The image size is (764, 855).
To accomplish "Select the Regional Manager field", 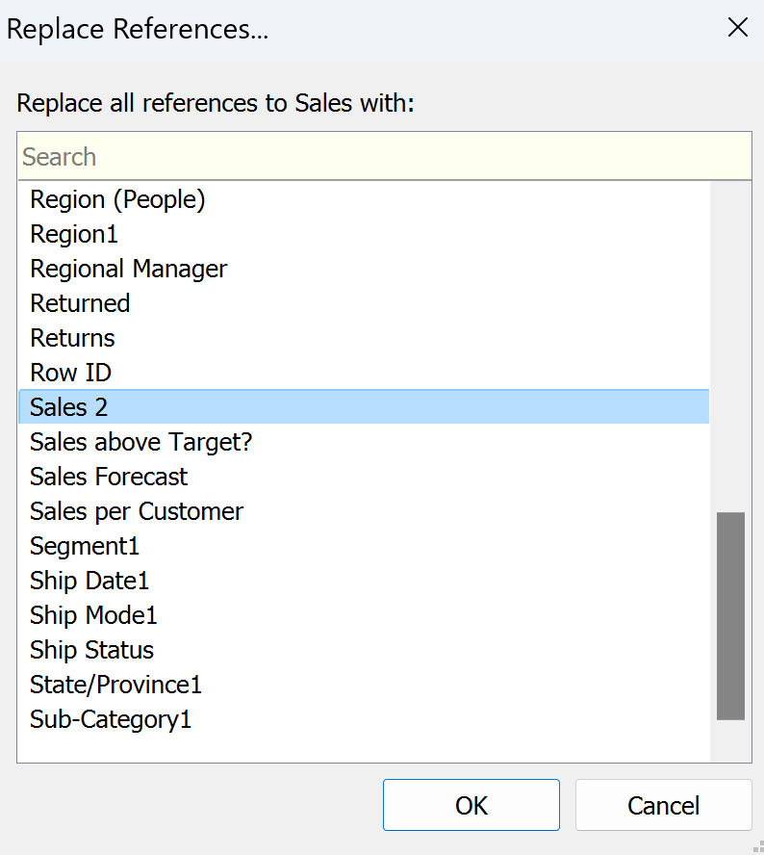I will (x=129, y=269).
